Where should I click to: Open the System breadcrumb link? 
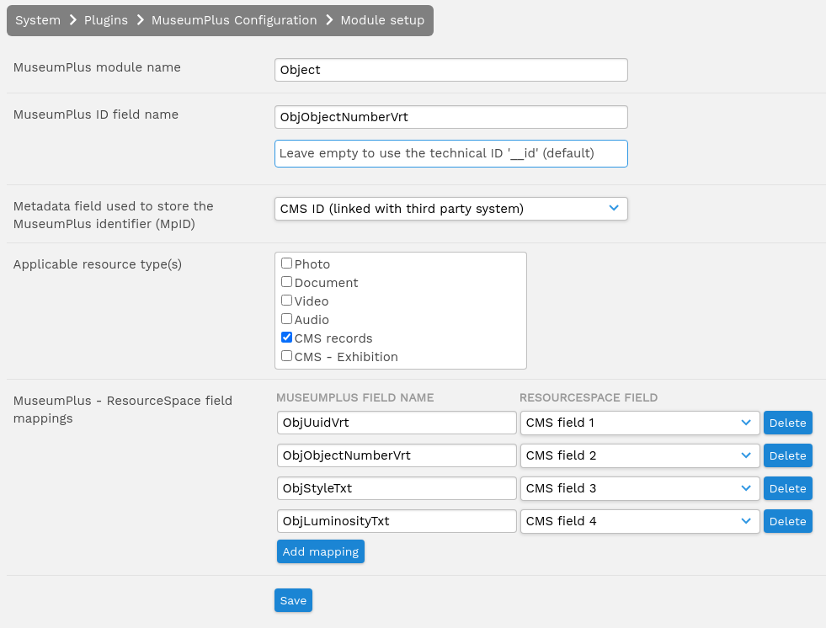click(x=37, y=20)
